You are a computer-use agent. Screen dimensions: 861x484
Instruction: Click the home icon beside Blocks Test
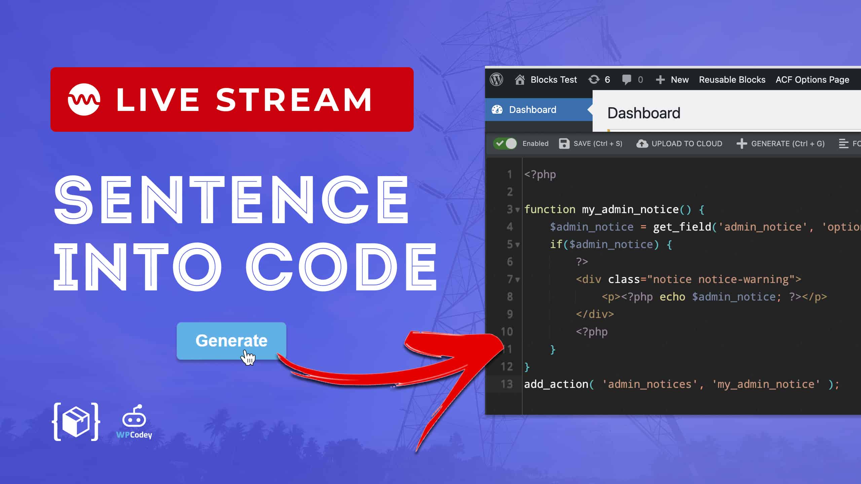pos(520,80)
